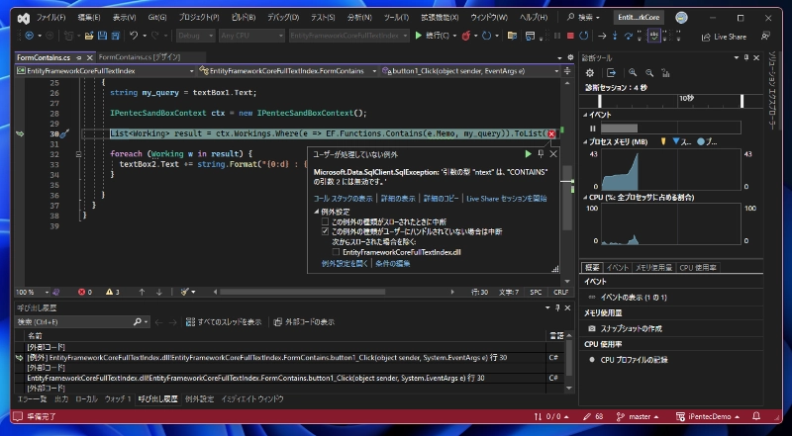Viewport: 792px width, 436px height.
Task: Click the Hot Reload flame icon
Action: click(x=466, y=36)
